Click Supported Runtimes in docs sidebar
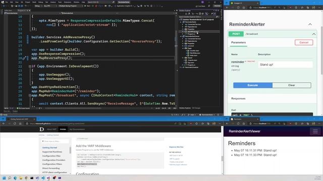This screenshot has width=323, height=181. click(52, 152)
